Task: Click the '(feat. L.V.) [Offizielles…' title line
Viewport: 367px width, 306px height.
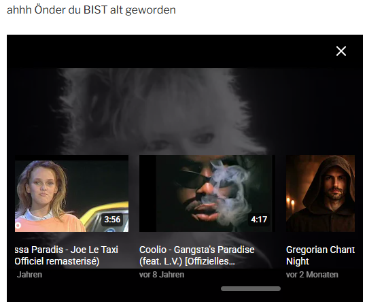Action: point(187,261)
